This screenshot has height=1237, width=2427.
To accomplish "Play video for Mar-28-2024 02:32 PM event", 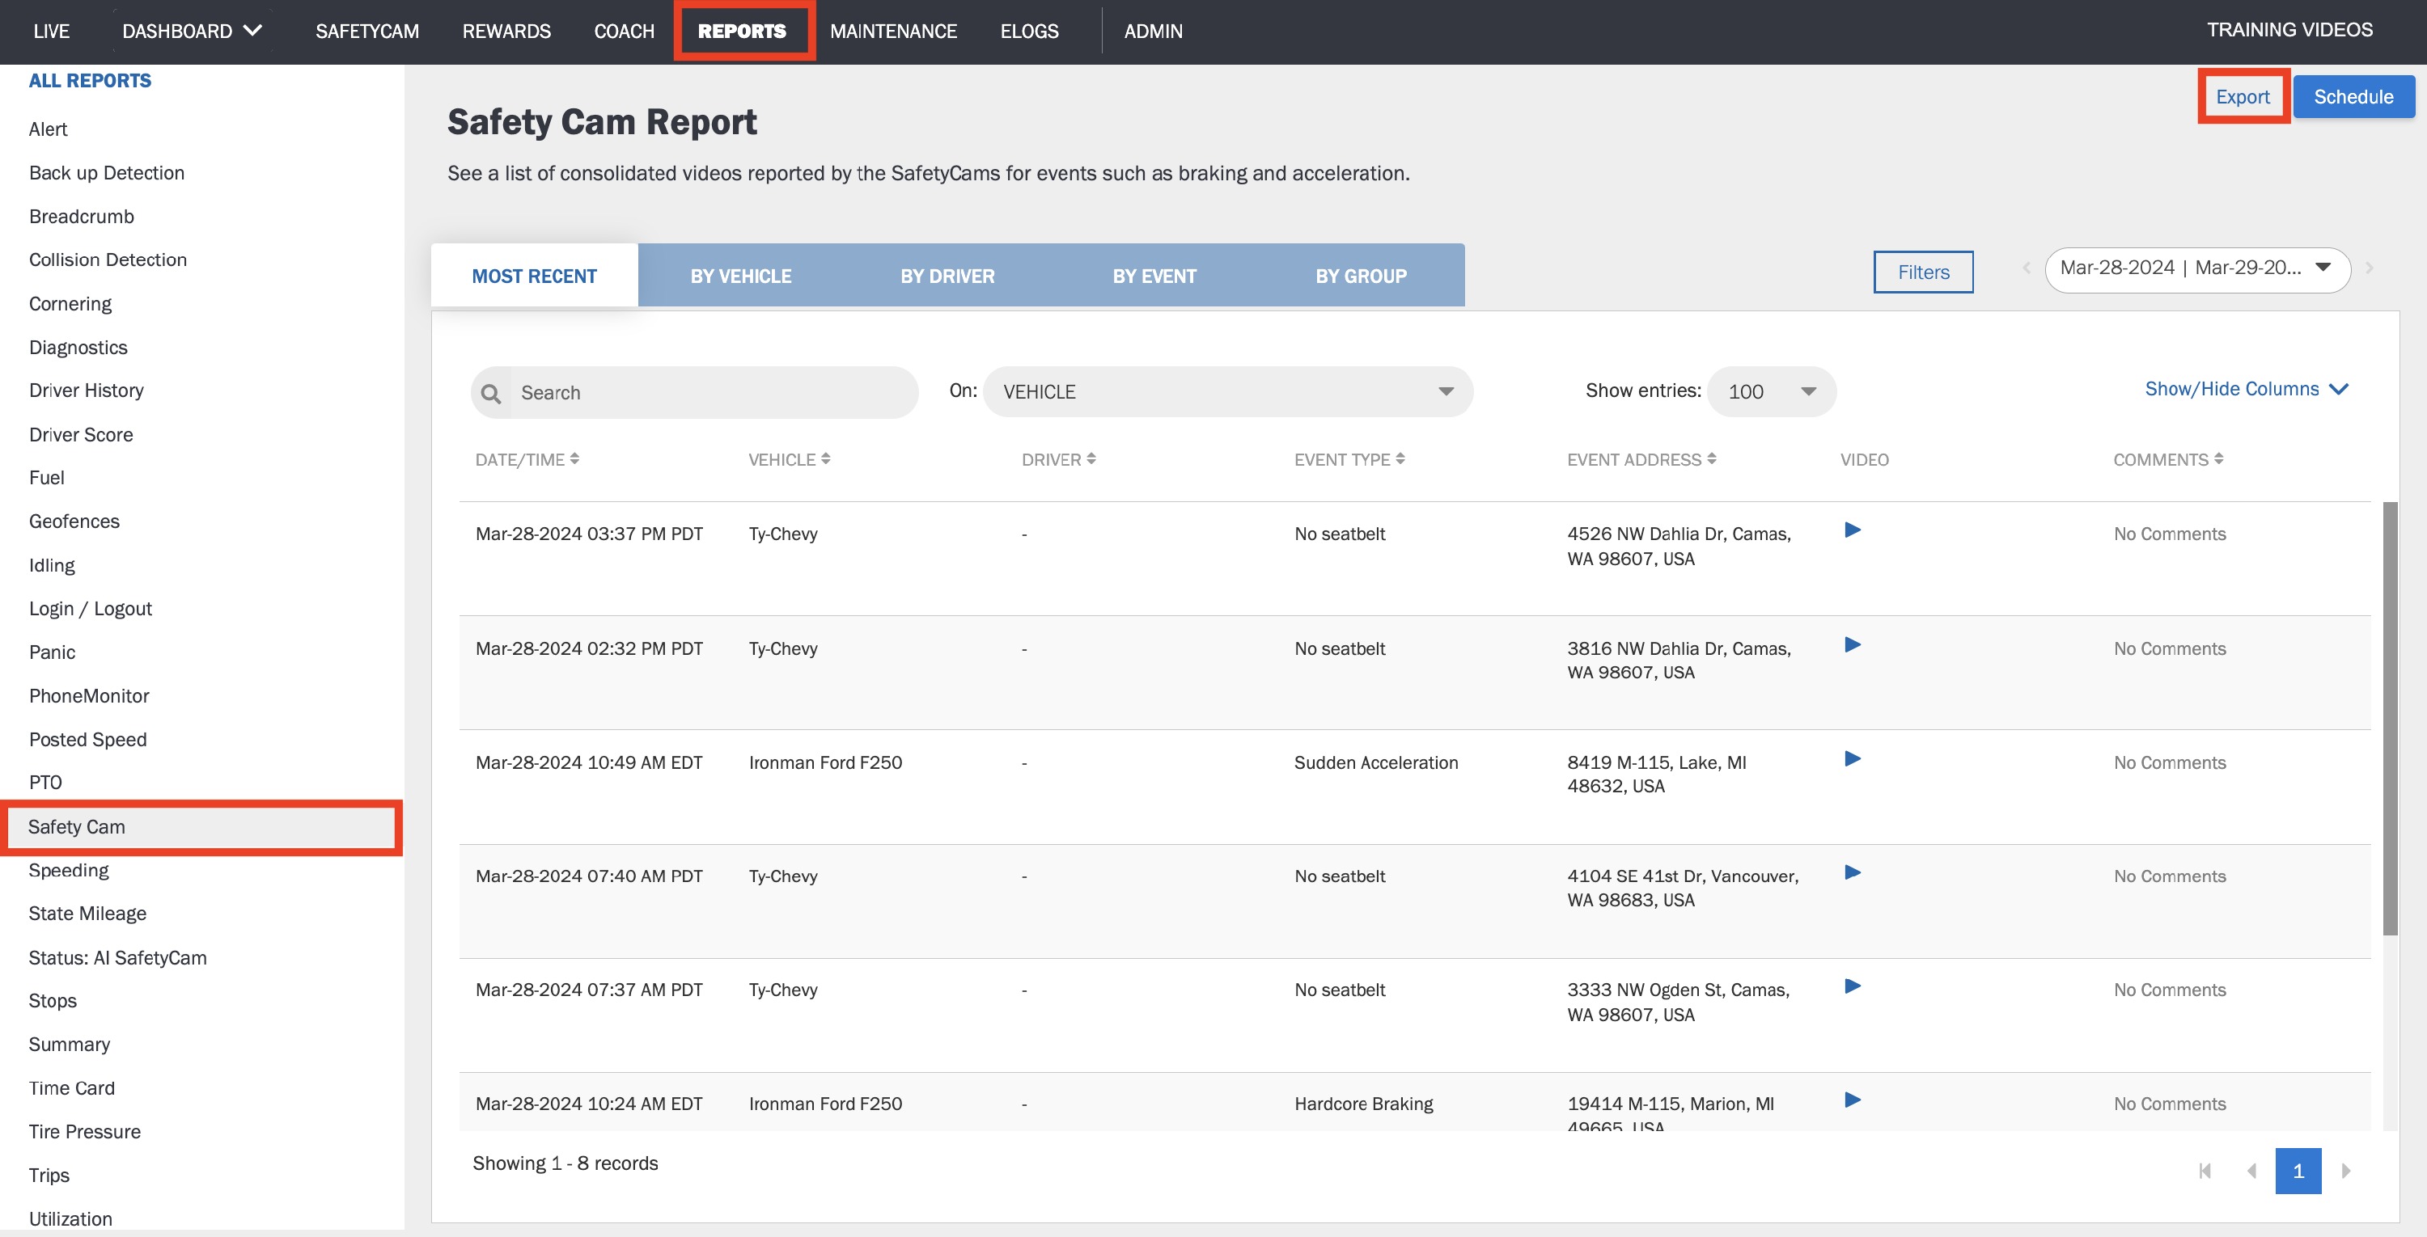I will pyautogui.click(x=1853, y=645).
